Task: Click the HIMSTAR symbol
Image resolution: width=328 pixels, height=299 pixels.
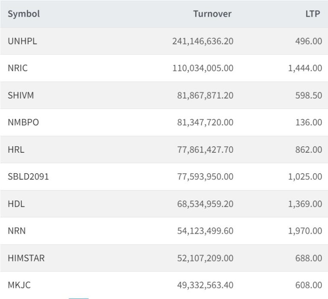Action: click(x=26, y=258)
